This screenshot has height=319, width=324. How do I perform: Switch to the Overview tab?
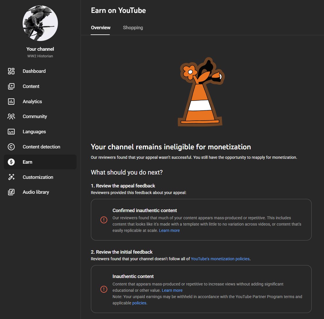pos(101,28)
